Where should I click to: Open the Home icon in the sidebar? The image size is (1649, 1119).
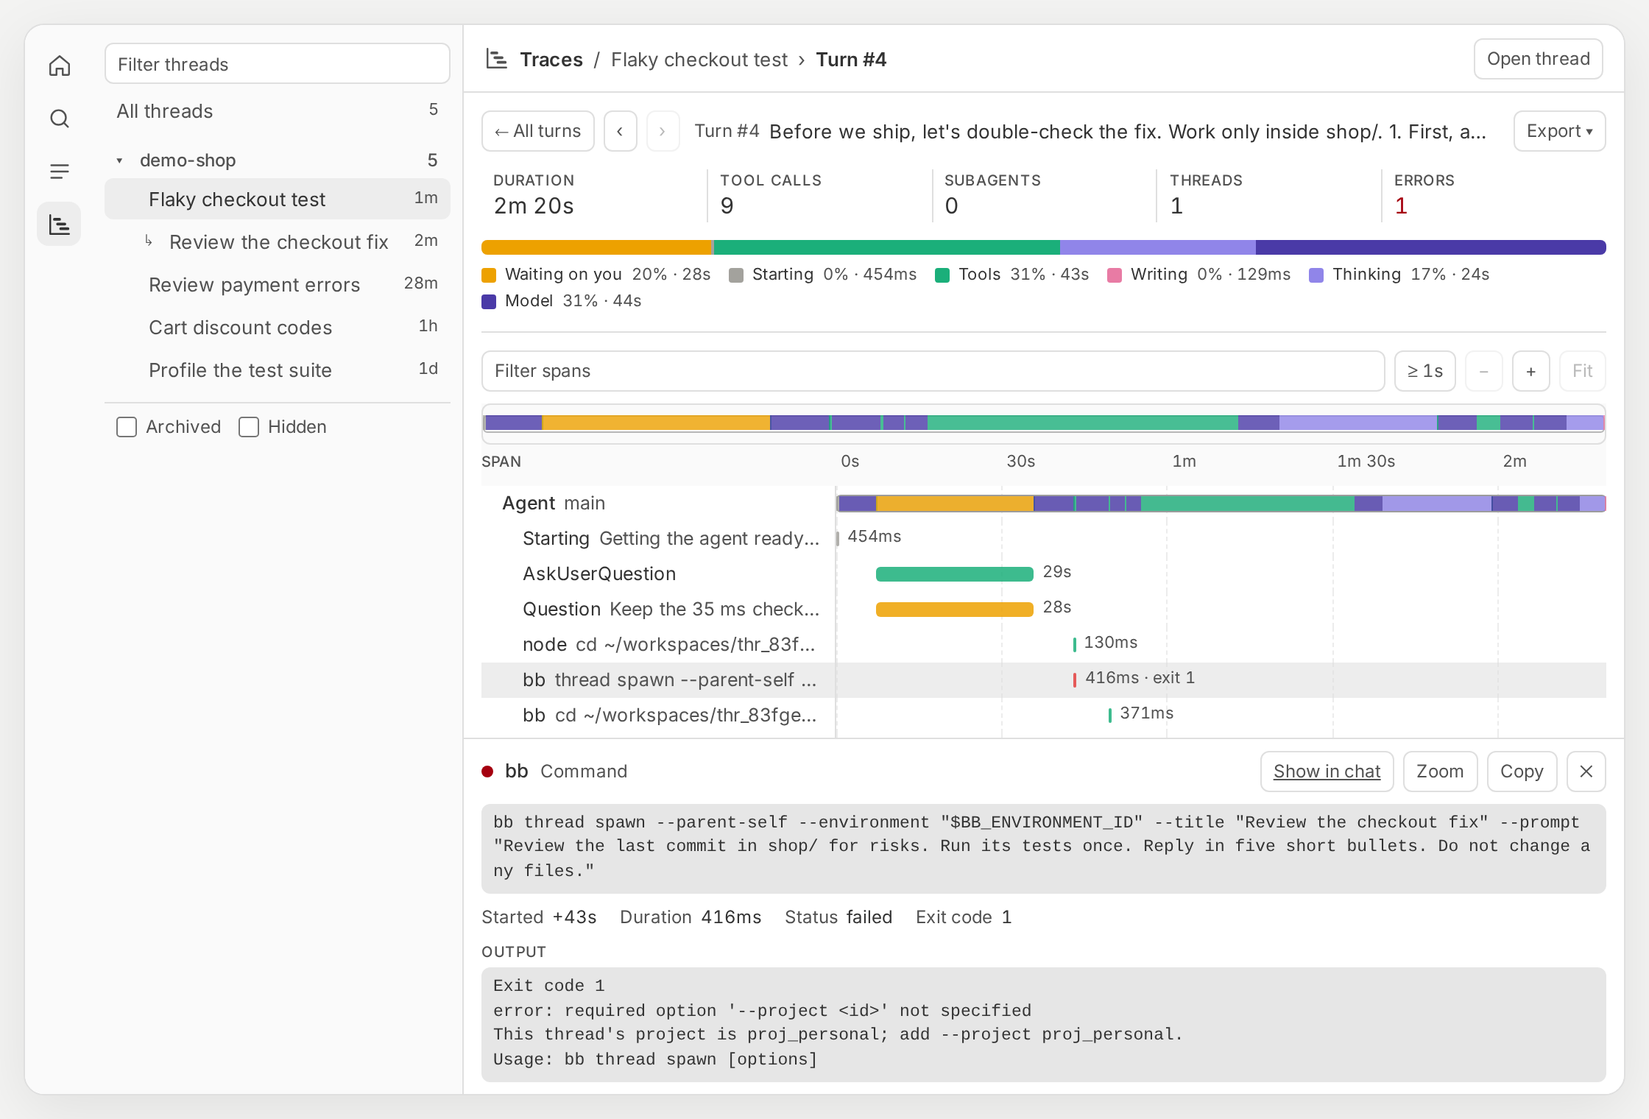[60, 66]
